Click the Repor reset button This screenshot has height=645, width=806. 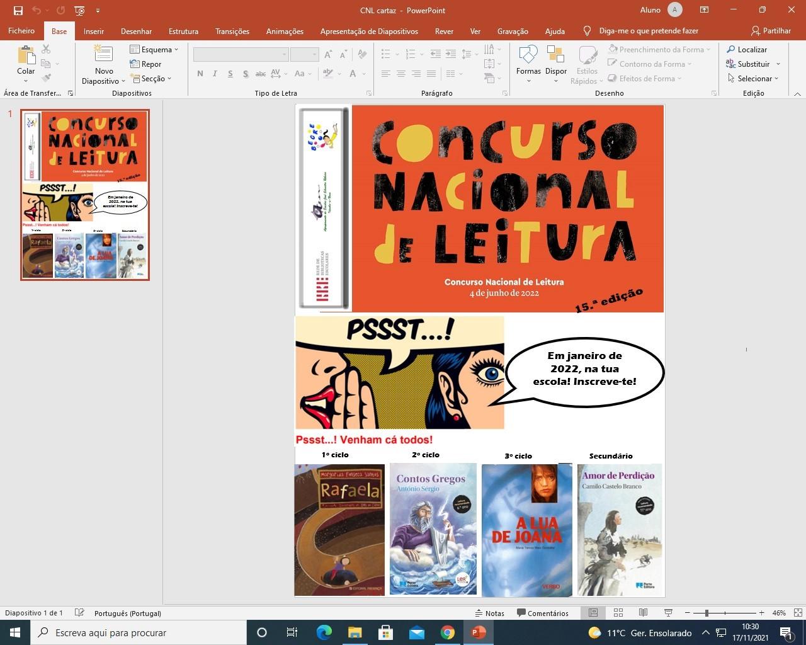146,64
